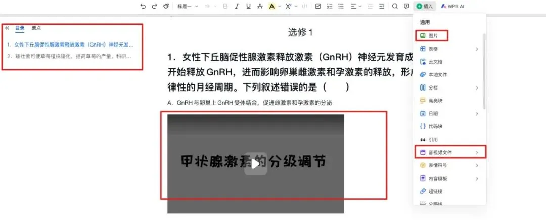The width and height of the screenshot is (546, 220).
Task: Add a comment with the comment icon
Action: 406,6
